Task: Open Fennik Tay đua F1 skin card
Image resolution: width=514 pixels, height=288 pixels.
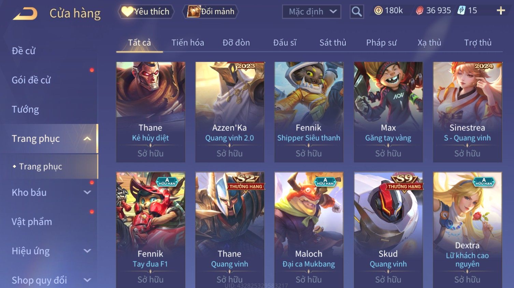Action: 151,230
